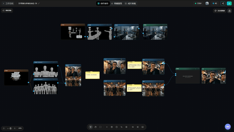The width and height of the screenshot is (234, 132).
Task: Toggle the highlighted round mode icon bottom left
Action: [x=11, y=128]
